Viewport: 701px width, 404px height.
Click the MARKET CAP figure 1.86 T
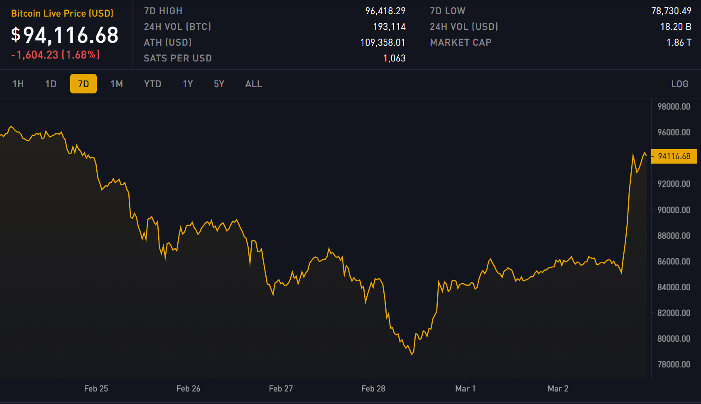click(679, 42)
